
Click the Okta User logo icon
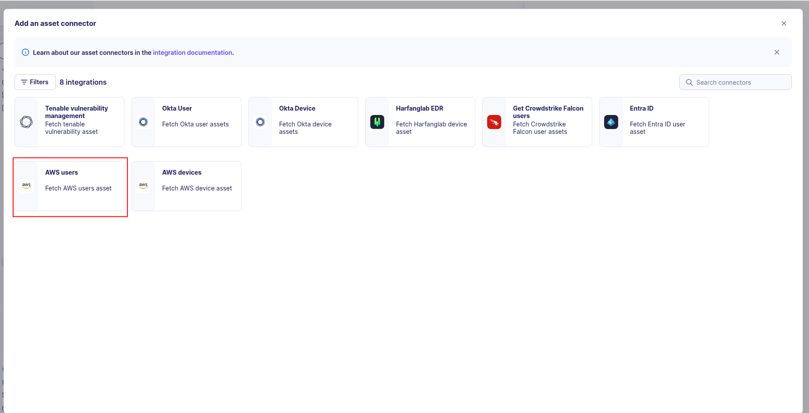[x=143, y=122]
